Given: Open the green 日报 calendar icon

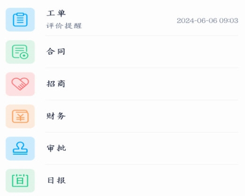Looking at the screenshot, I should coord(20,180).
